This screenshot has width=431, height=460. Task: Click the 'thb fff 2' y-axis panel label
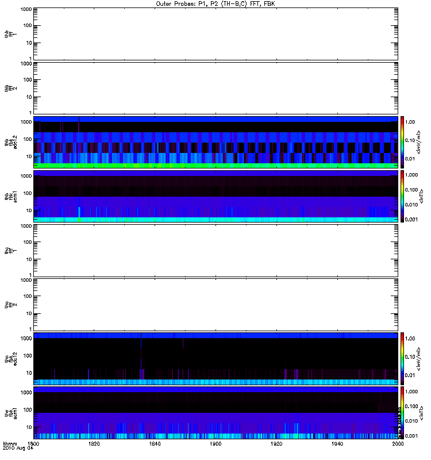[10, 88]
